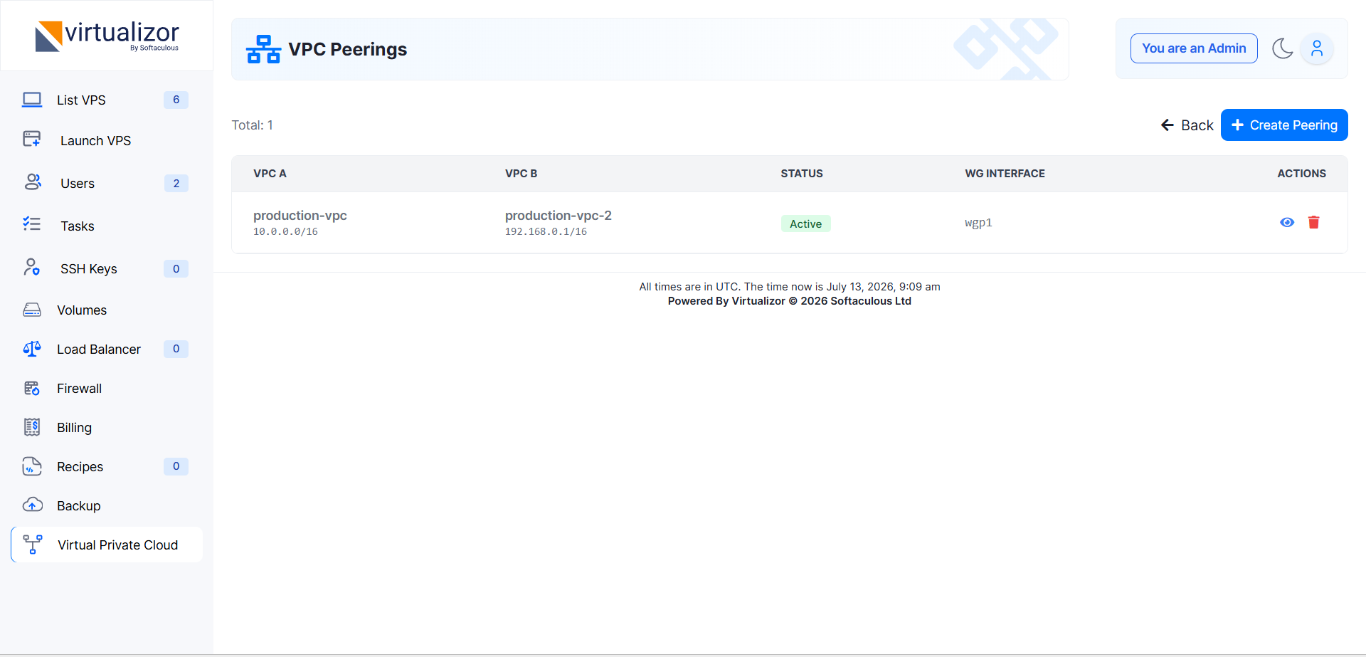1366x657 pixels.
Task: Click the List VPS laptop icon
Action: 32,100
